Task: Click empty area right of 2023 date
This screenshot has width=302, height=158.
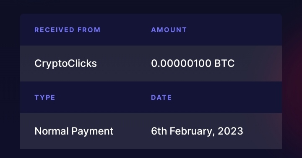Action: point(262,131)
